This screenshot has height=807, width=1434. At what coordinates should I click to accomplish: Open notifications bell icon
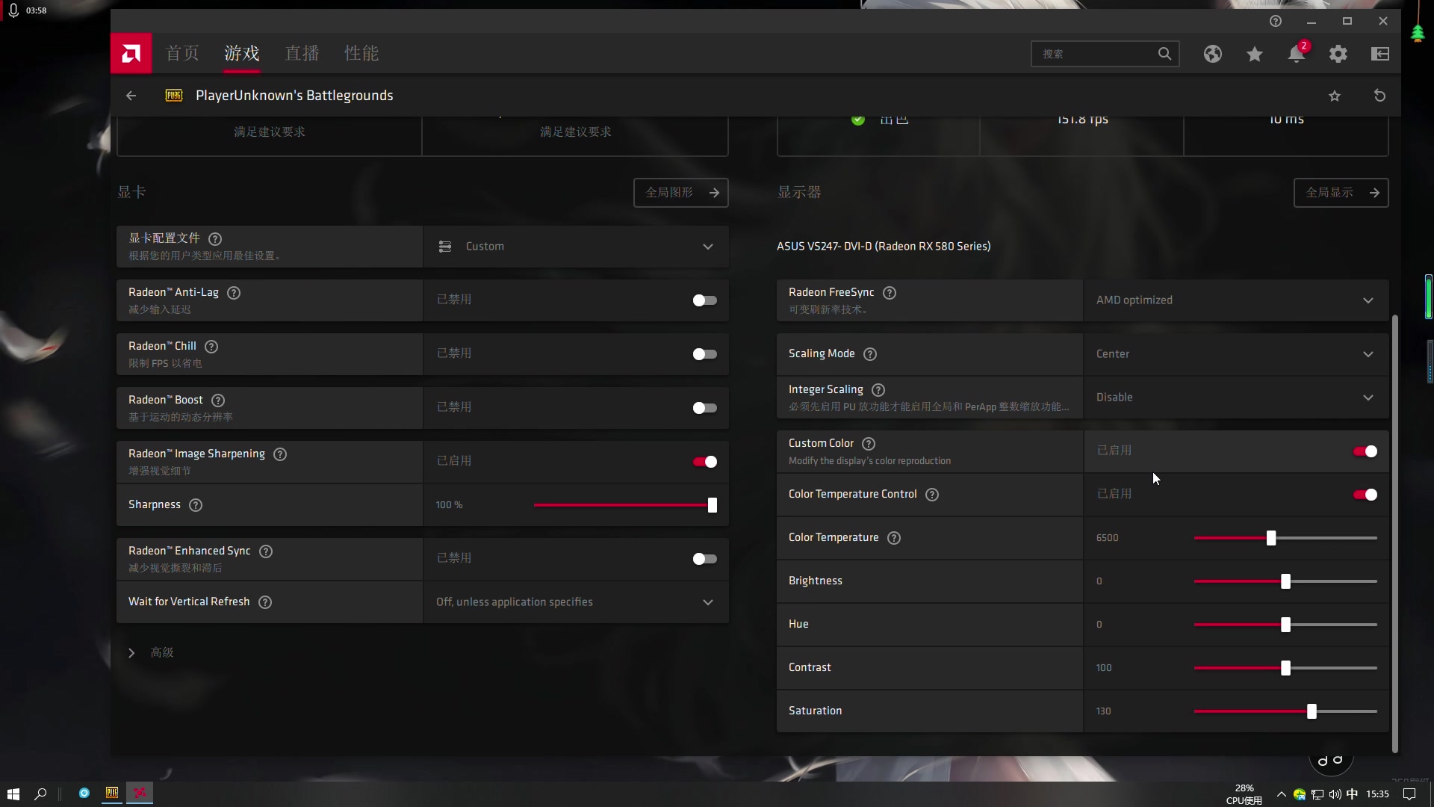tap(1297, 54)
